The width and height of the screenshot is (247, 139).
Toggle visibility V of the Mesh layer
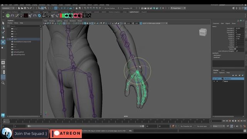tap(214, 81)
